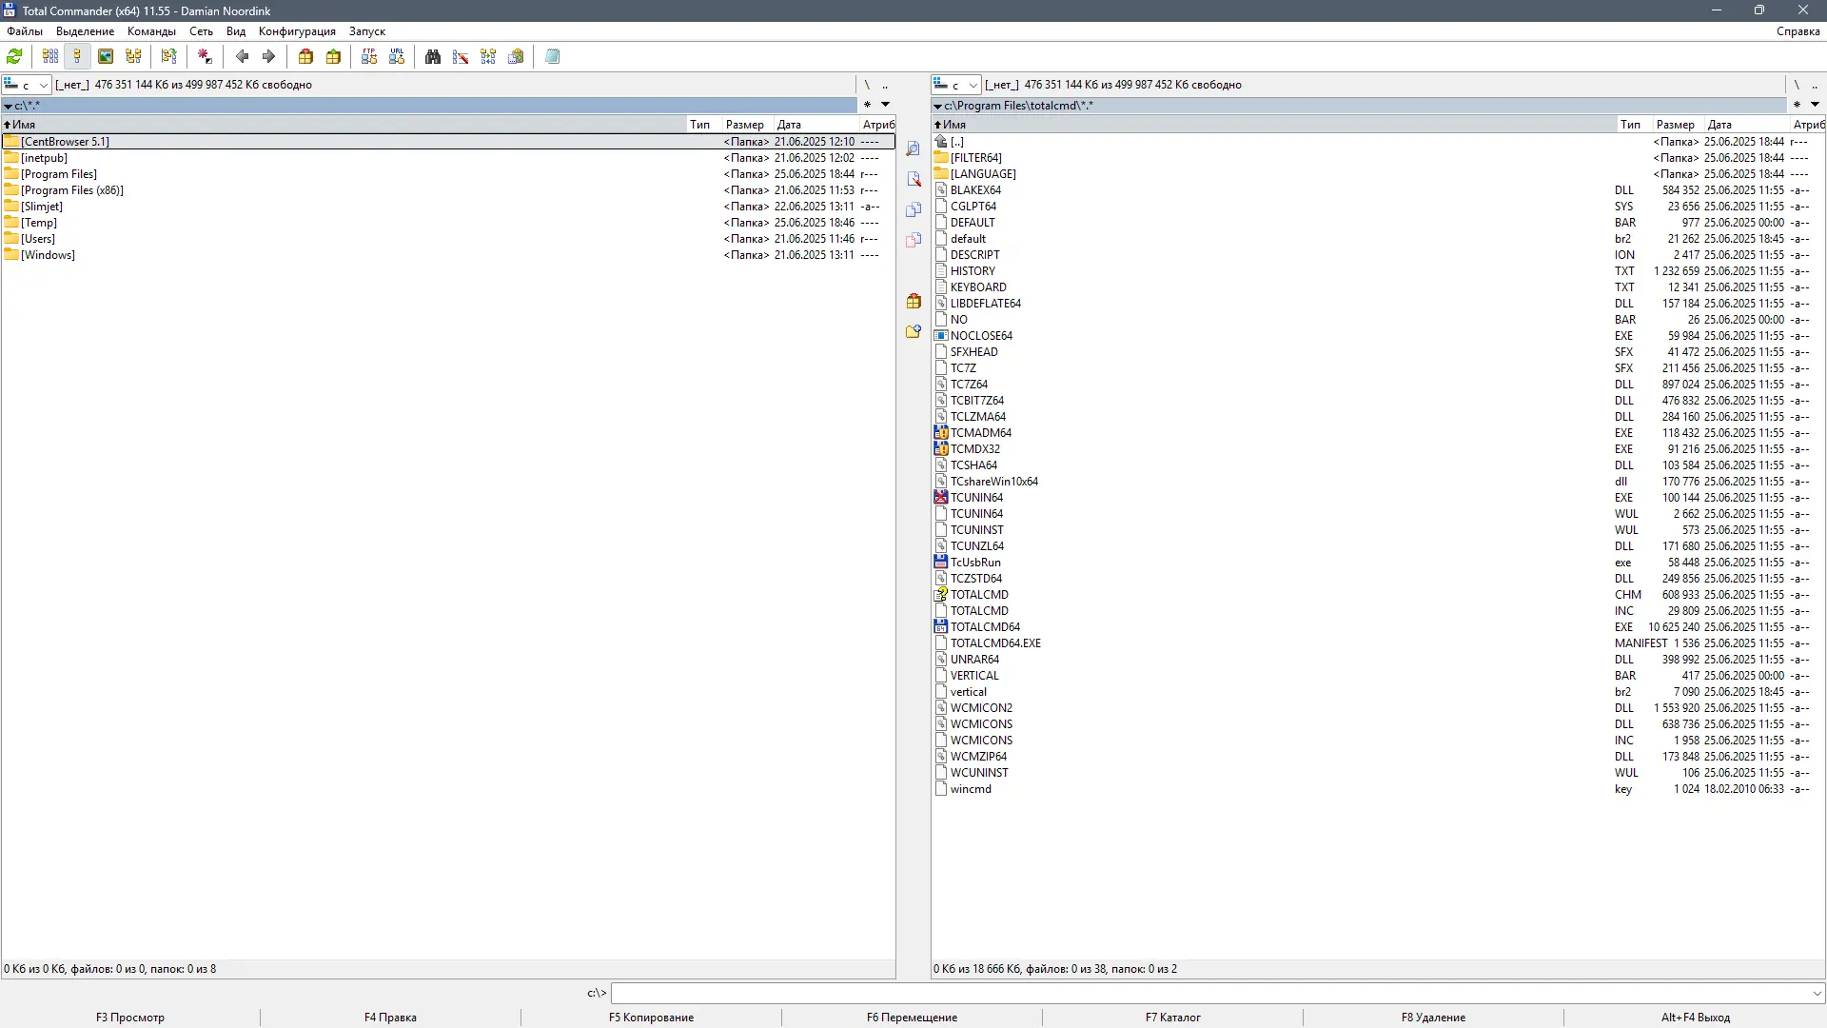Toggle brief view mode in toolbar

(50, 57)
